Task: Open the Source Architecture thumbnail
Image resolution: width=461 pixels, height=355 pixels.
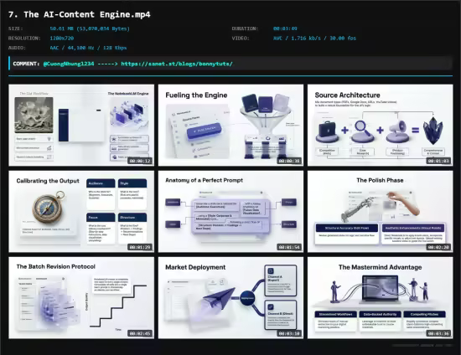Action: tap(381, 125)
